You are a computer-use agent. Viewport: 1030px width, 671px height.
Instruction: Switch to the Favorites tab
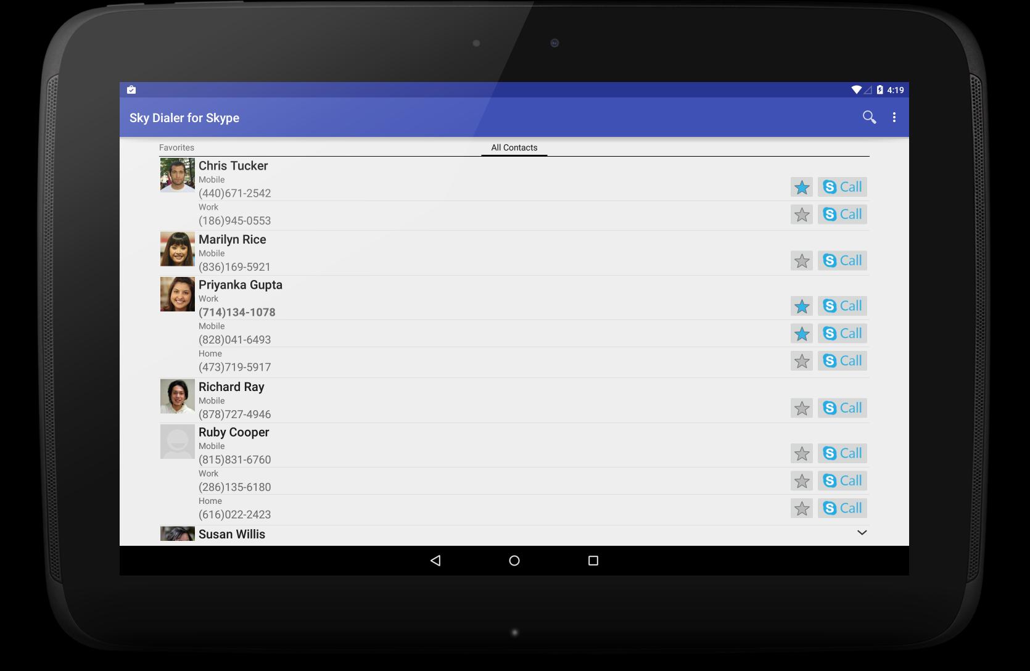[176, 147]
